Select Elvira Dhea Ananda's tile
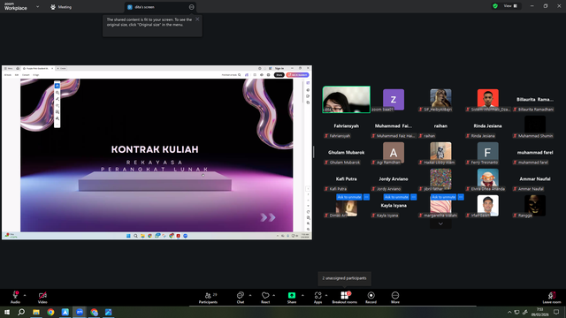The height and width of the screenshot is (318, 566). pos(487,178)
